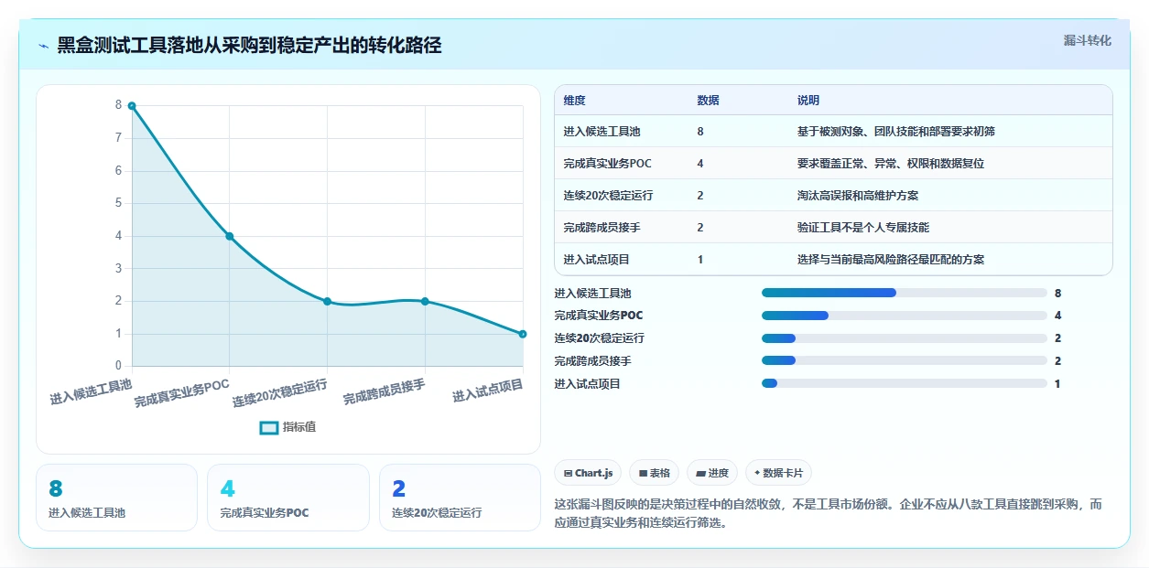
Task: Click the progress bar for 完成真实业务POC
Action: click(905, 316)
